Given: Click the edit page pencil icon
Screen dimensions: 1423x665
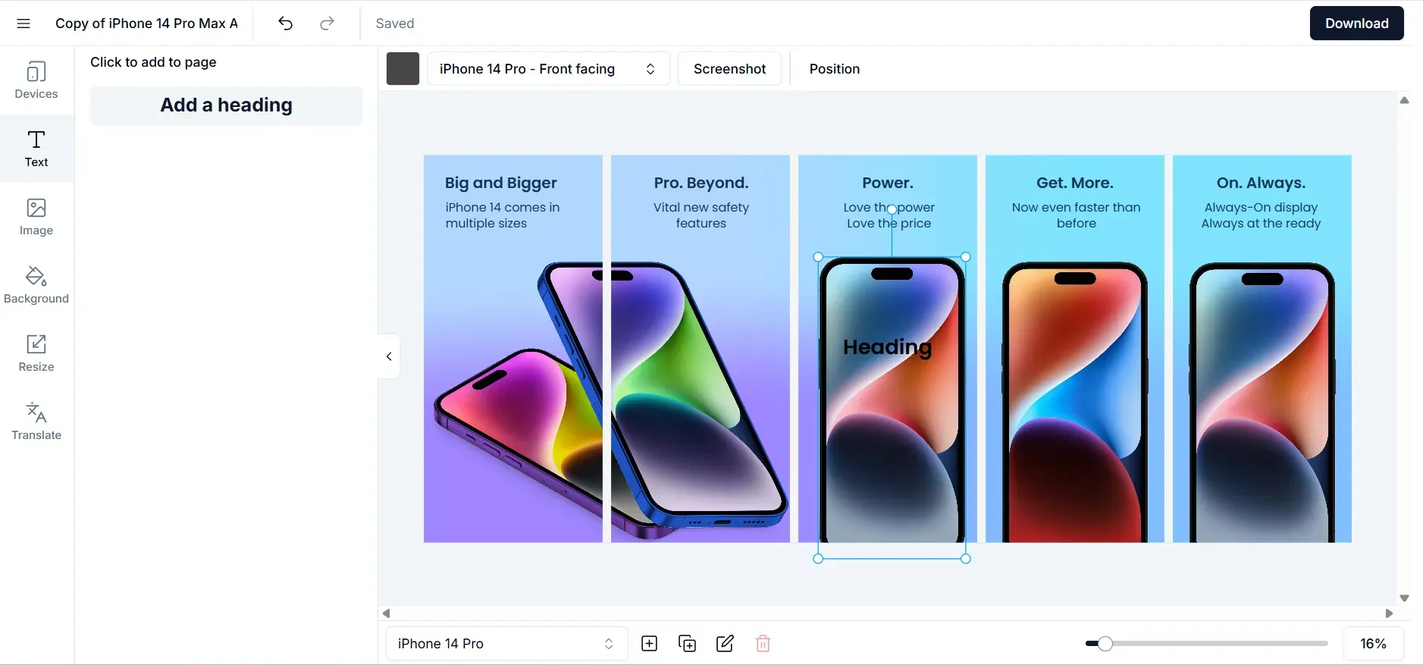Looking at the screenshot, I should pos(725,644).
